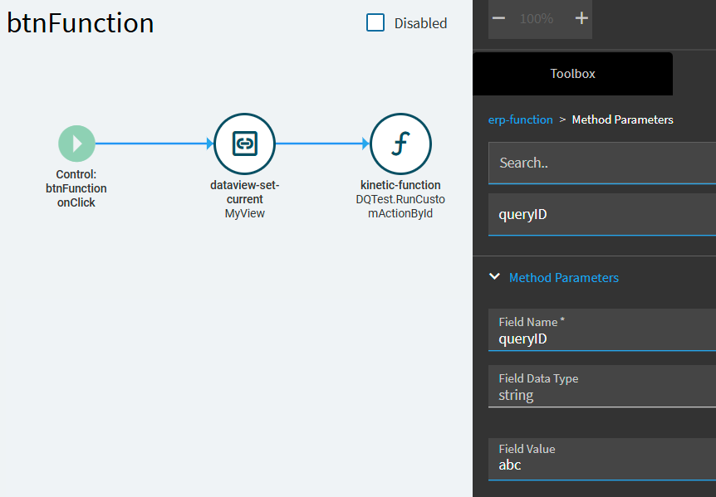Image resolution: width=716 pixels, height=497 pixels.
Task: Zoom out with the minus icon
Action: tap(498, 18)
